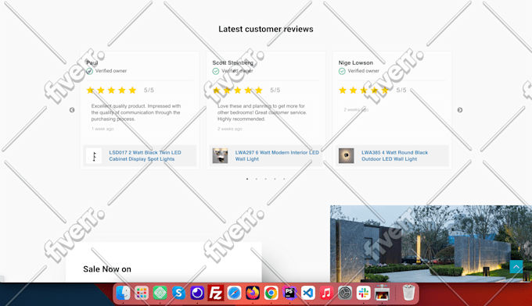Click the 'Love these and planning' review text

(x=262, y=112)
